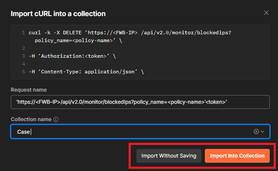
Task: Click the Content-Type application/json line
Action: point(86,72)
